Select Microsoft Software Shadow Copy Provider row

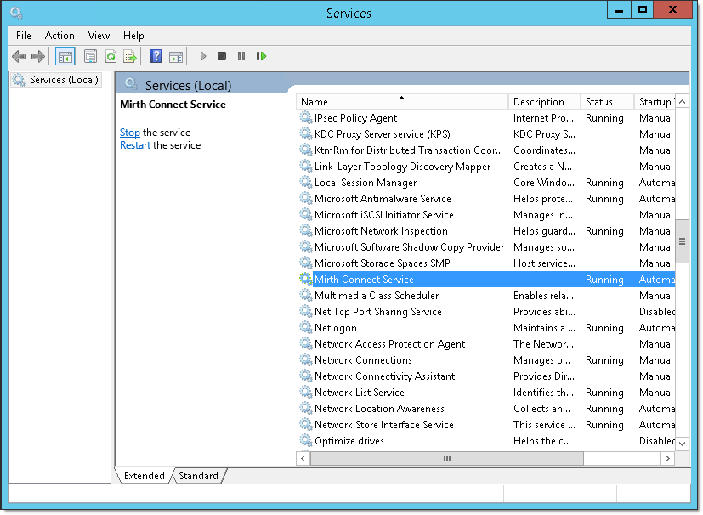pyautogui.click(x=485, y=247)
